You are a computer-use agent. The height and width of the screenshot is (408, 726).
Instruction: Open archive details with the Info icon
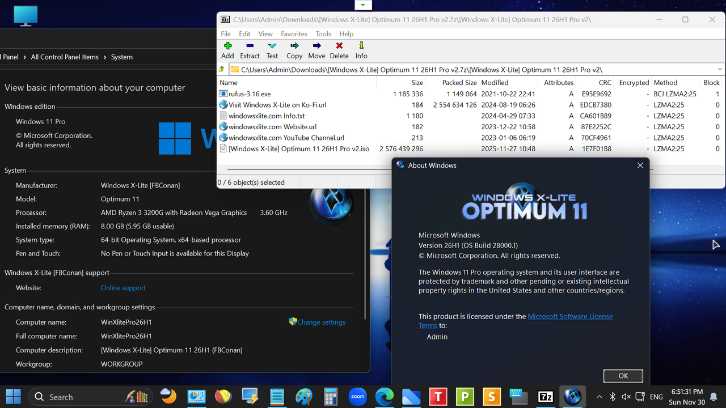361,50
